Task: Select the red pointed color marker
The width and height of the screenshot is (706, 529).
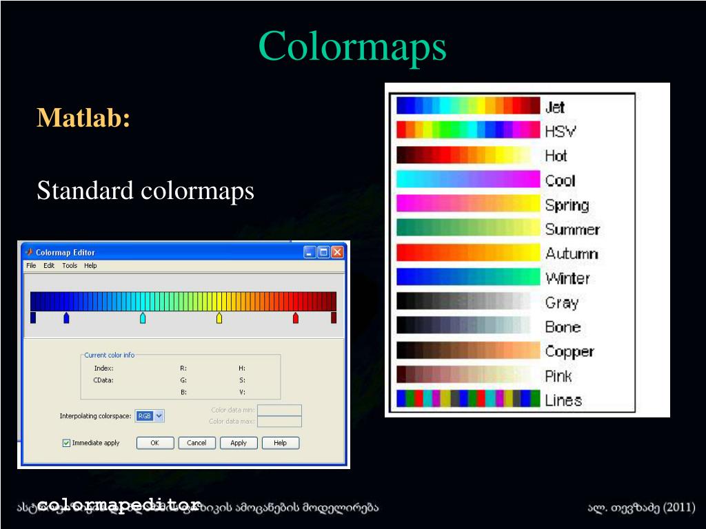Action: point(296,318)
